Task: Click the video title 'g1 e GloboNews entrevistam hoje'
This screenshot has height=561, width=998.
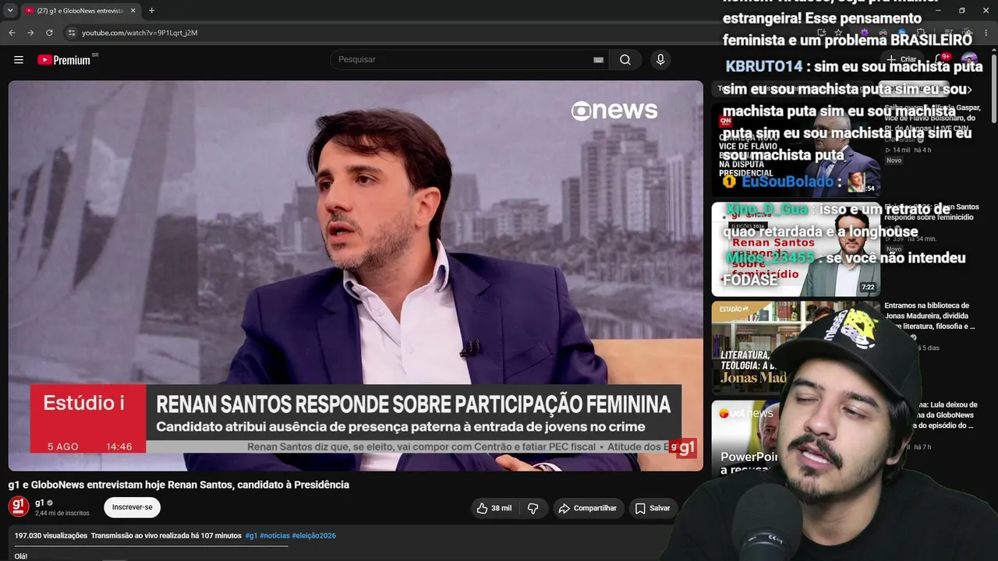Action: [x=179, y=485]
